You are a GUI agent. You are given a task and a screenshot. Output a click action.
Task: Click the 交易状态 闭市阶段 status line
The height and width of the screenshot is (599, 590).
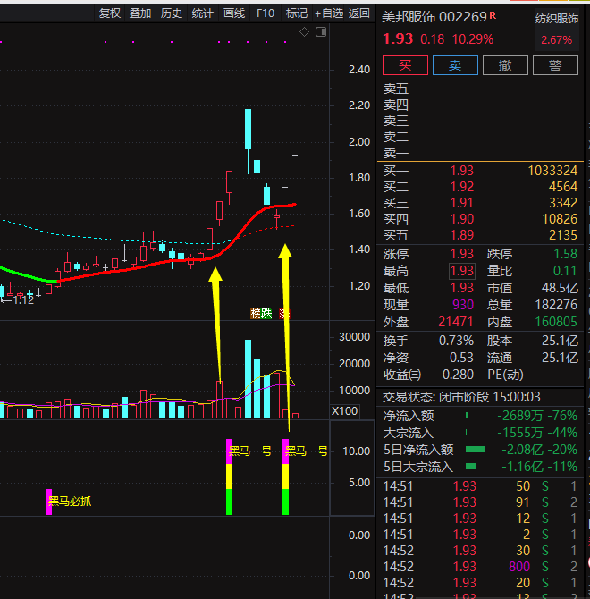(461, 397)
